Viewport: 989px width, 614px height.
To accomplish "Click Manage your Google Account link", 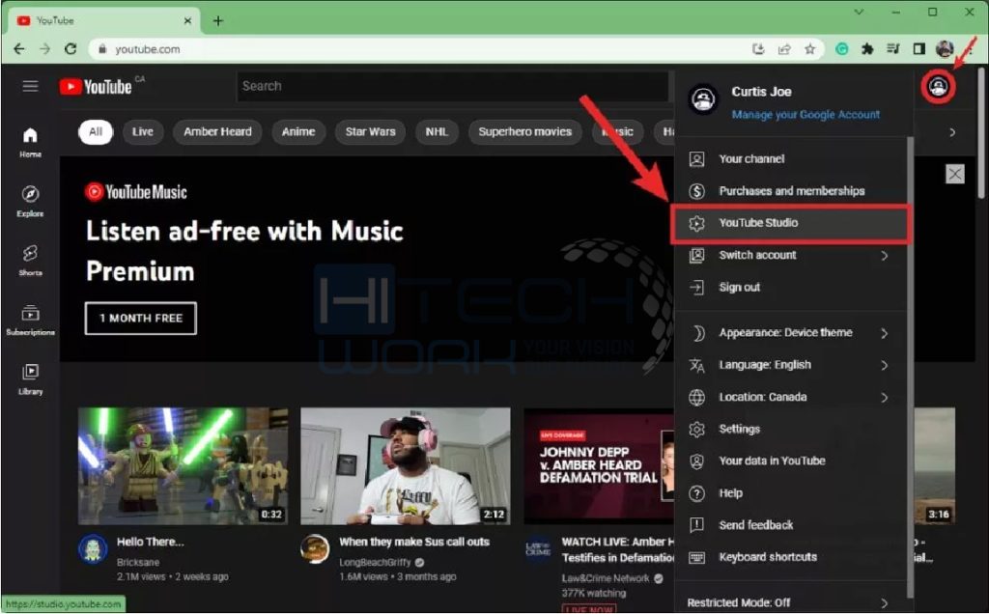I will coord(805,115).
